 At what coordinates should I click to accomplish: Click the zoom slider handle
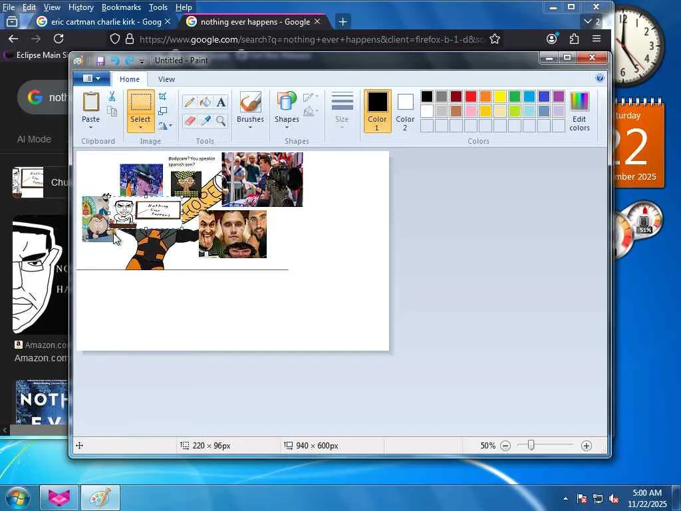(531, 445)
